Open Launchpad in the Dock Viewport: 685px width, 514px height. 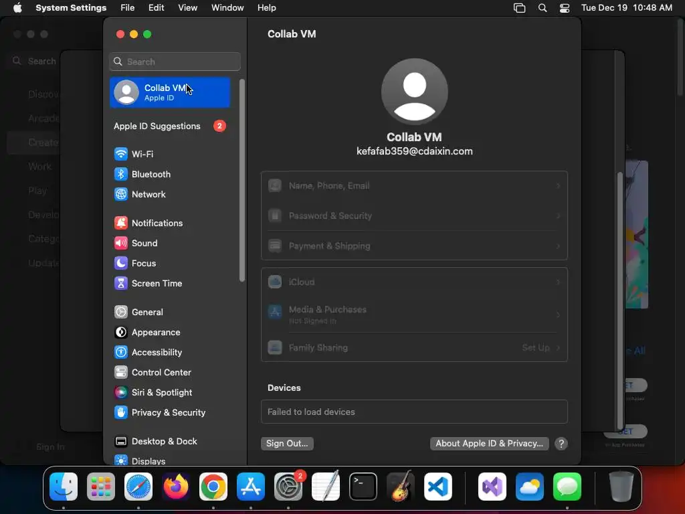coord(101,487)
